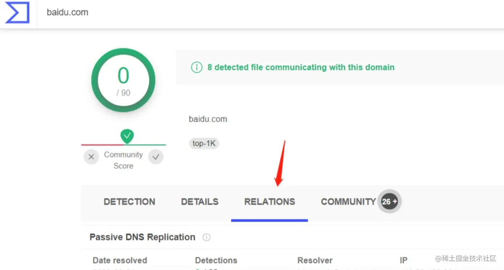
Task: Click the VirusTotal sigma logo
Action: pyautogui.click(x=17, y=13)
